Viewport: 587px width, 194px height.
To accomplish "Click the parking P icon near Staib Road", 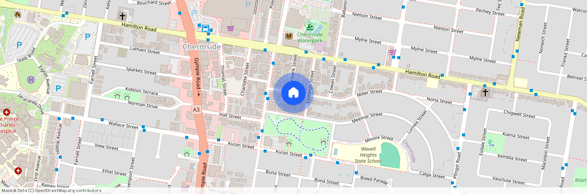I will (x=19, y=45).
